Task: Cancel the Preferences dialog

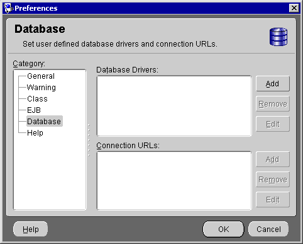Action: (268, 229)
